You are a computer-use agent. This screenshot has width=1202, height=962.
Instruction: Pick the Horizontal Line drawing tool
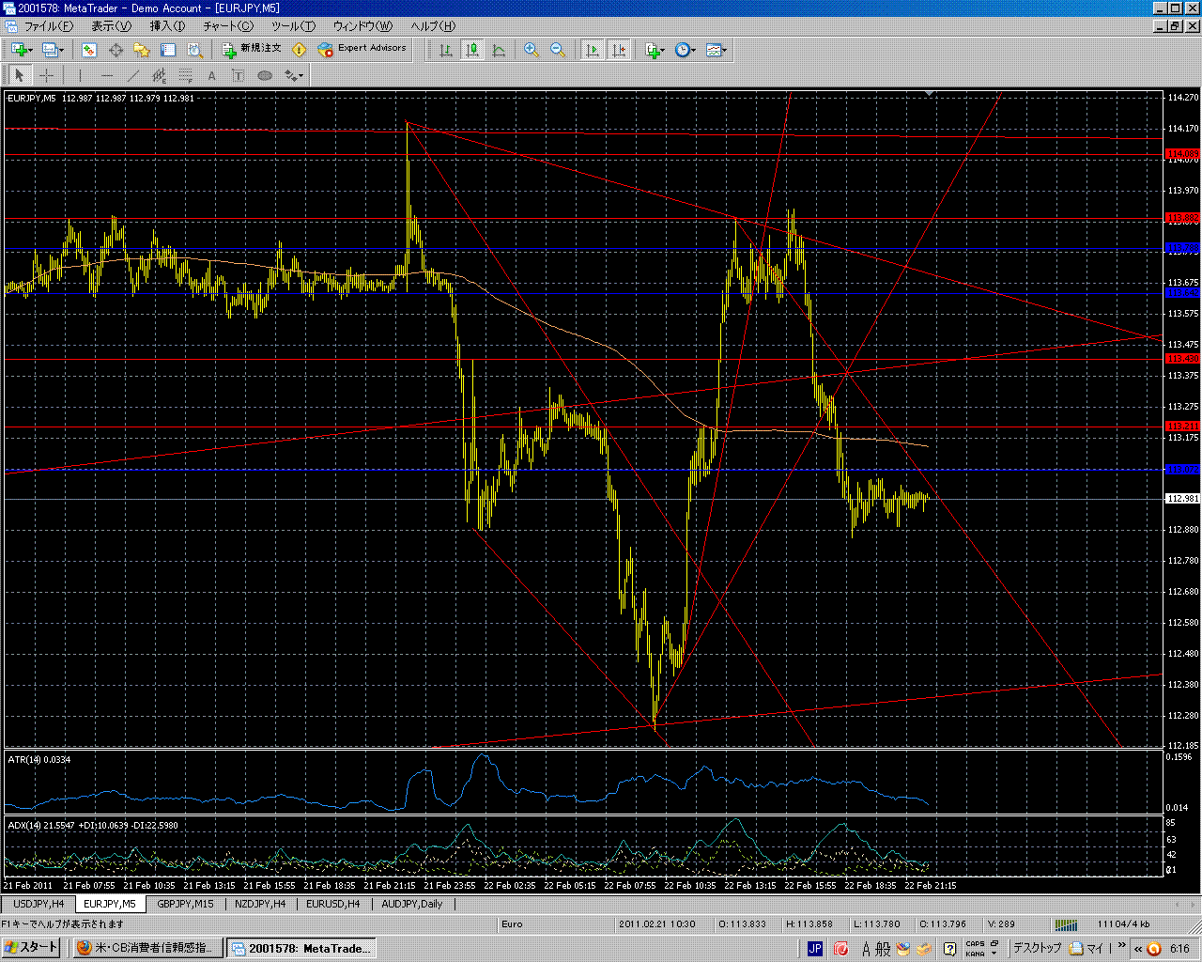[x=106, y=76]
